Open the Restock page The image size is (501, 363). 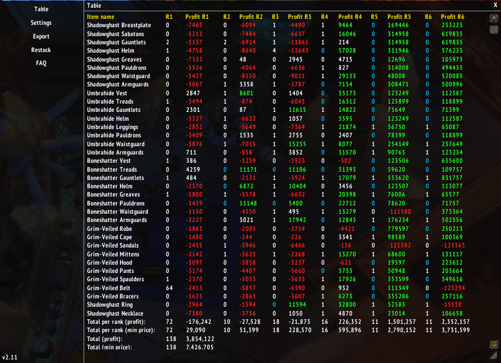coord(41,50)
